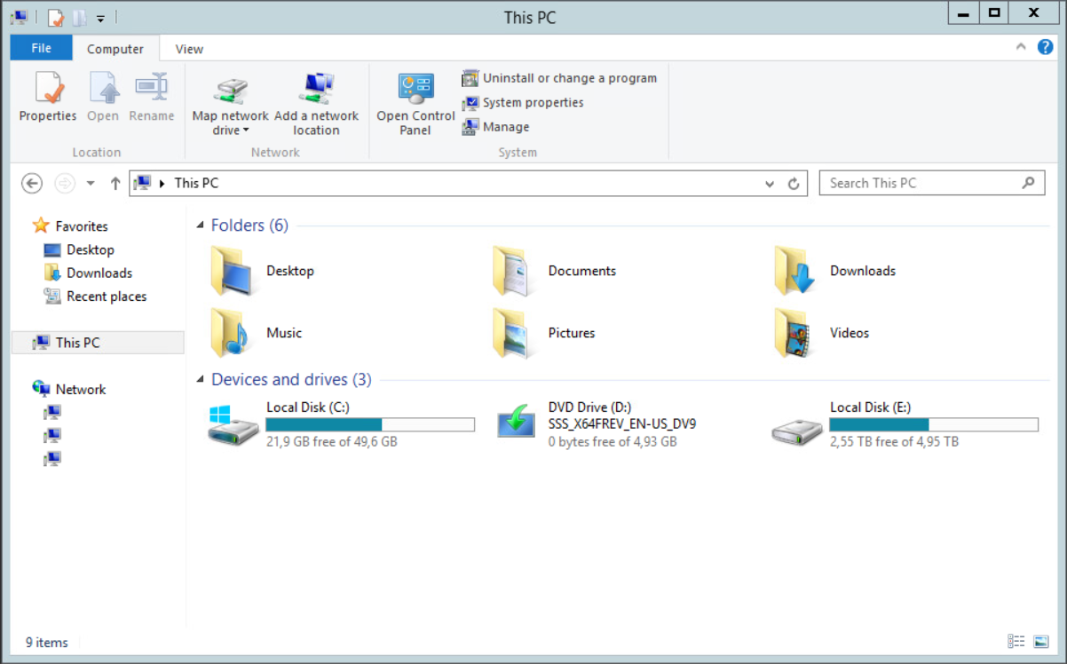Open Recent places in Favorites
This screenshot has width=1067, height=664.
click(x=95, y=296)
